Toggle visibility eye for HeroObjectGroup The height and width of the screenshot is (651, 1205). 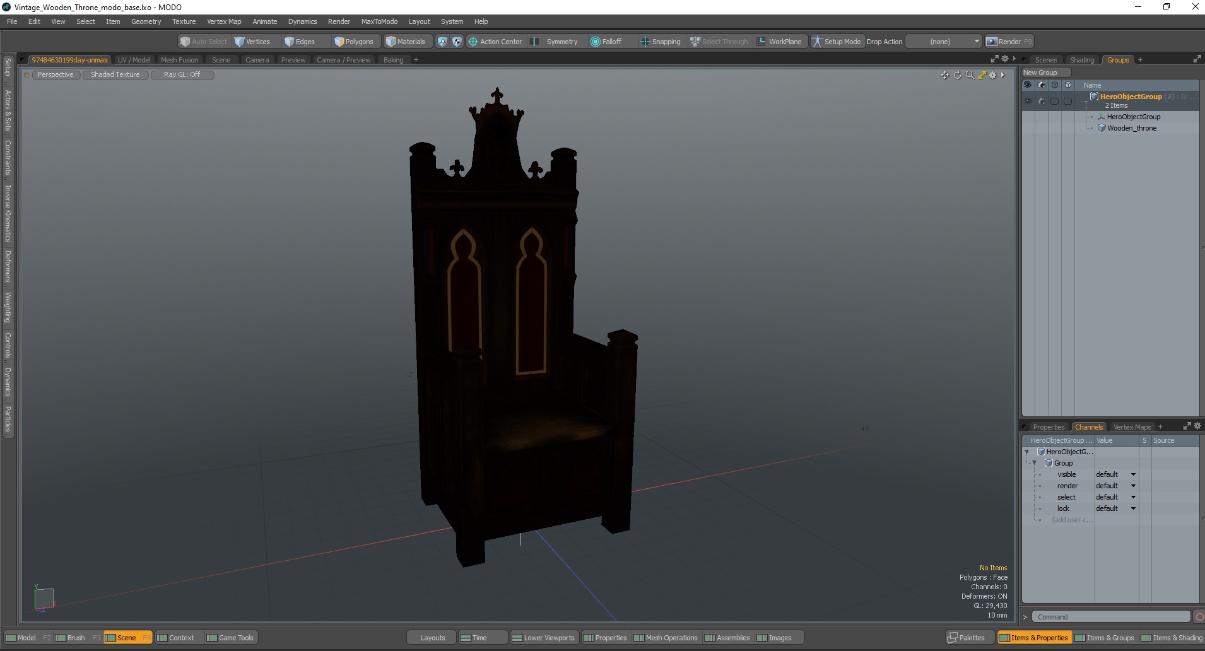[1028, 101]
